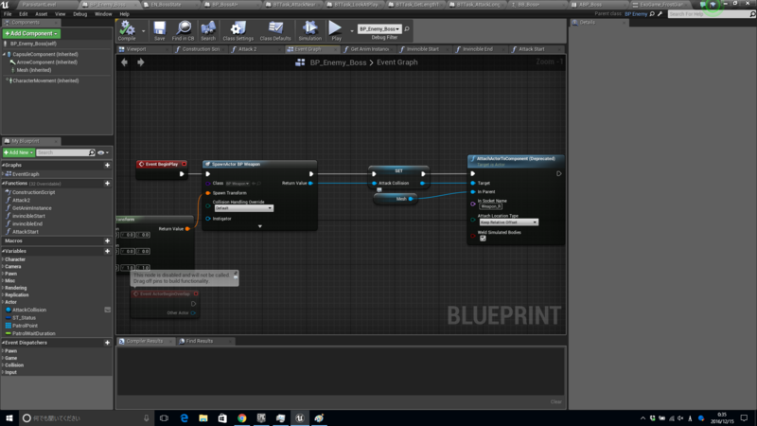This screenshot has width=757, height=426.
Task: Navigate forward in graph history
Action: 140,62
